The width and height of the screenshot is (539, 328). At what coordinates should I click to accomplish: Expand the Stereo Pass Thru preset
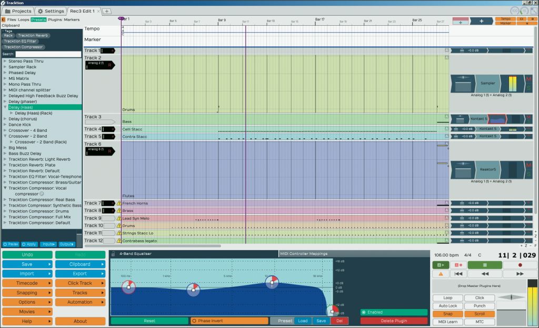pyautogui.click(x=5, y=61)
